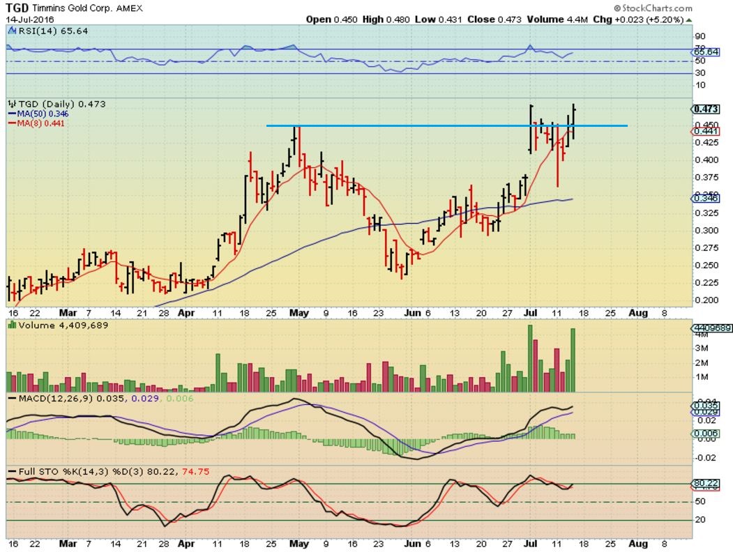The image size is (733, 552).
Task: Click the Jun label on price chart date axis
Action: click(x=412, y=313)
